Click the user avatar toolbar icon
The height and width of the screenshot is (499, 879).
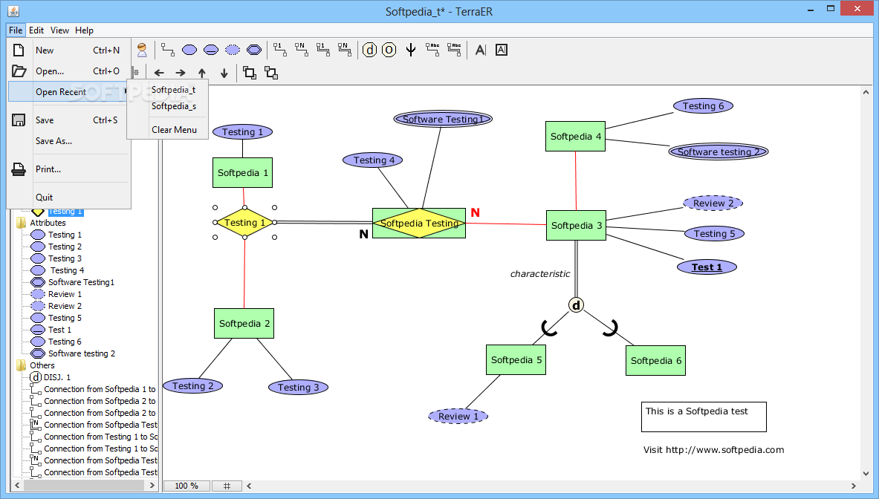(142, 50)
